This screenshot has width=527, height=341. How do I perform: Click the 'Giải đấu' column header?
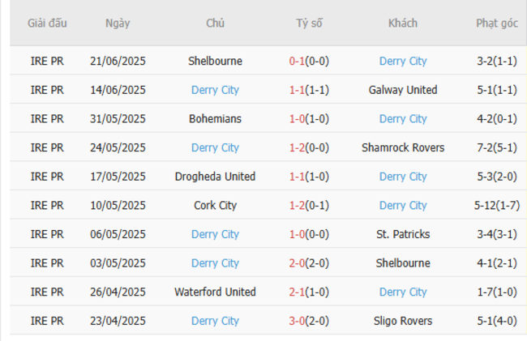click(x=47, y=23)
